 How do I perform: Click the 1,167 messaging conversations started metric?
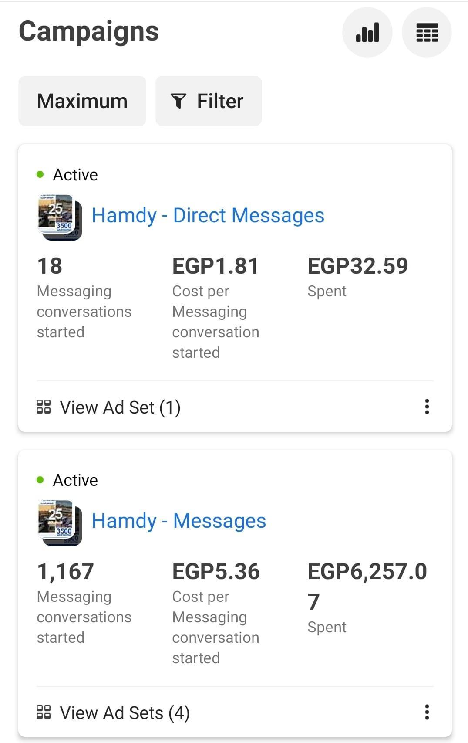[65, 572]
